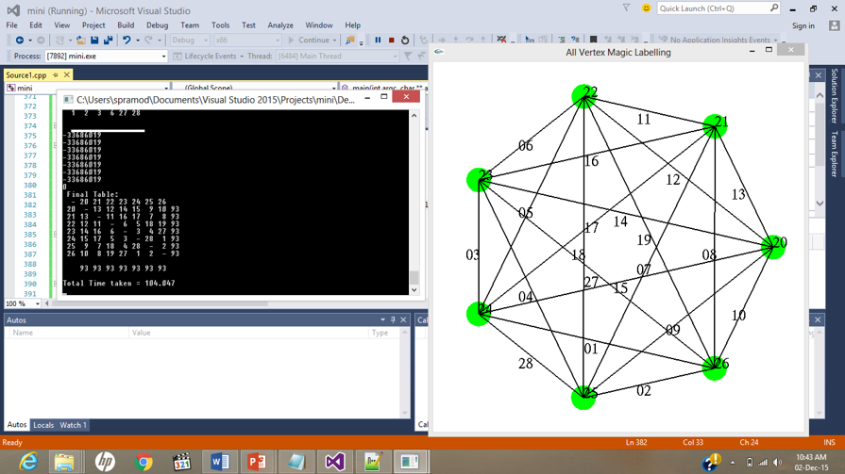Image resolution: width=845 pixels, height=474 pixels.
Task: Switch to the Locals tab
Action: point(43,425)
